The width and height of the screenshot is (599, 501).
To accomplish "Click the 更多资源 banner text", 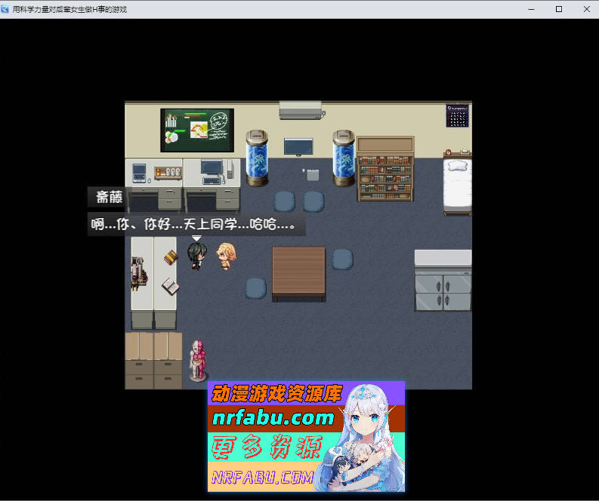I will click(x=267, y=448).
